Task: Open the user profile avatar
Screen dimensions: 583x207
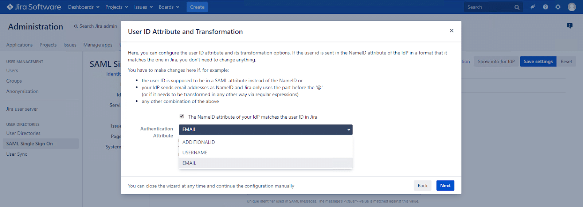Action: click(x=572, y=7)
